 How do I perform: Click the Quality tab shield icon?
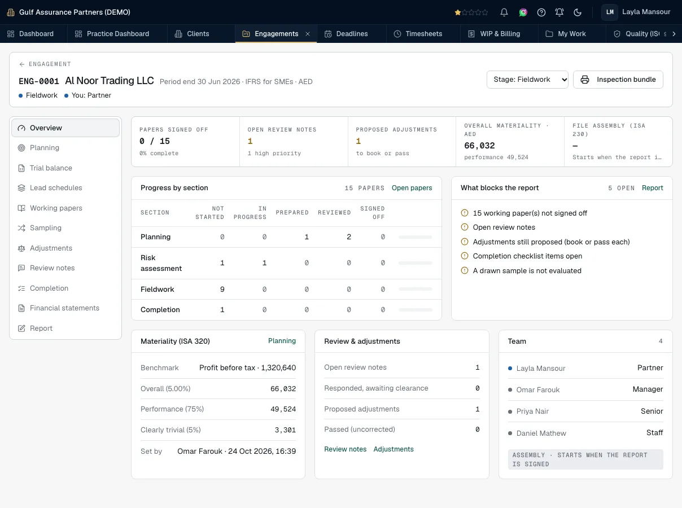[x=617, y=34]
